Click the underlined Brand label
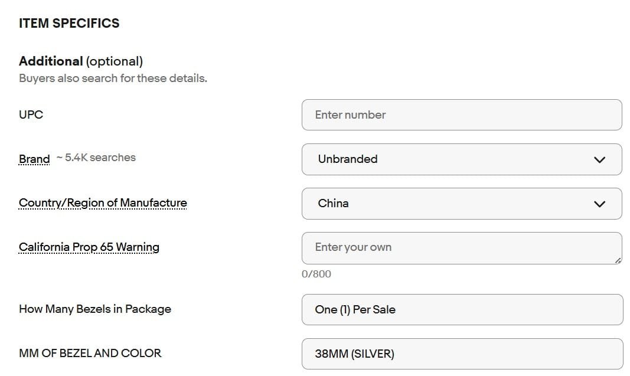Image resolution: width=630 pixels, height=376 pixels. 34,159
